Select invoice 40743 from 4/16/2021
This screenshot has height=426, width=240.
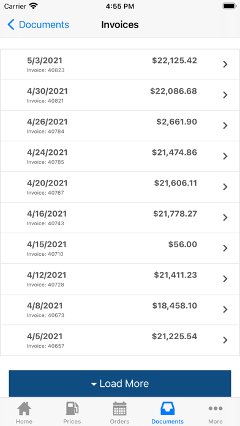(x=120, y=218)
